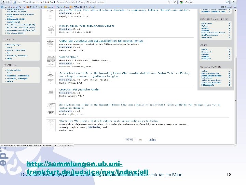
Task: Open Lesebuch für jüdische Kinder link
Action: click(79, 89)
